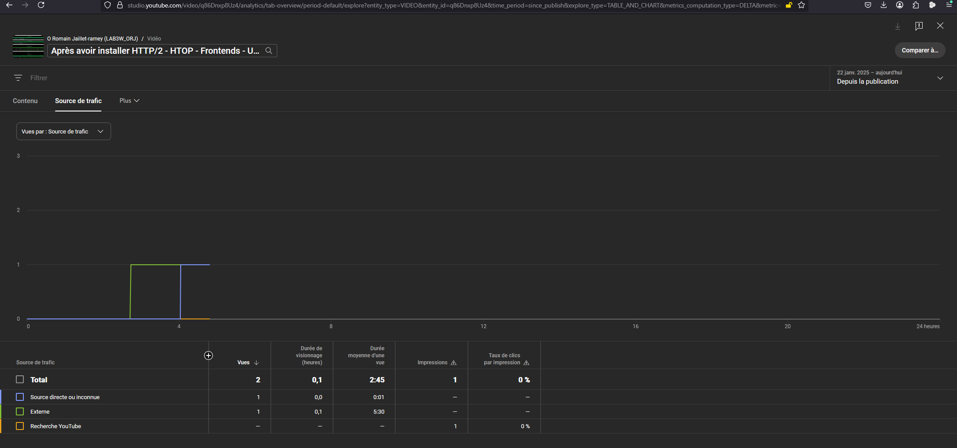Open the Pocket save icon
The height and width of the screenshot is (448, 957).
click(868, 5)
